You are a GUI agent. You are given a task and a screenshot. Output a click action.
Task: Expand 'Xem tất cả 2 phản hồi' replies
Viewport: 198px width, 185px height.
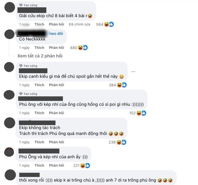40,56
